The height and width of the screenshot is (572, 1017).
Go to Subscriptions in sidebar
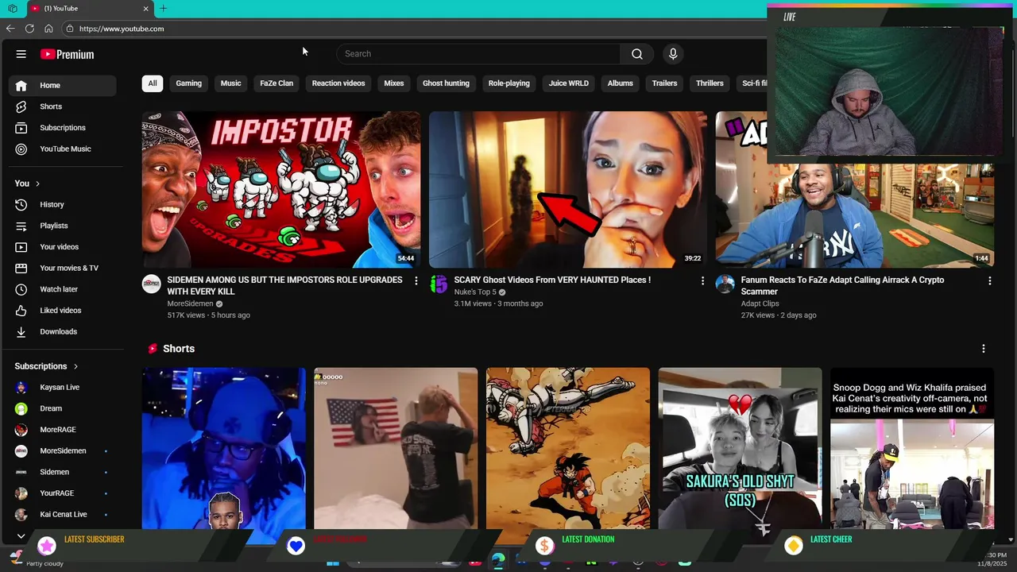click(63, 128)
